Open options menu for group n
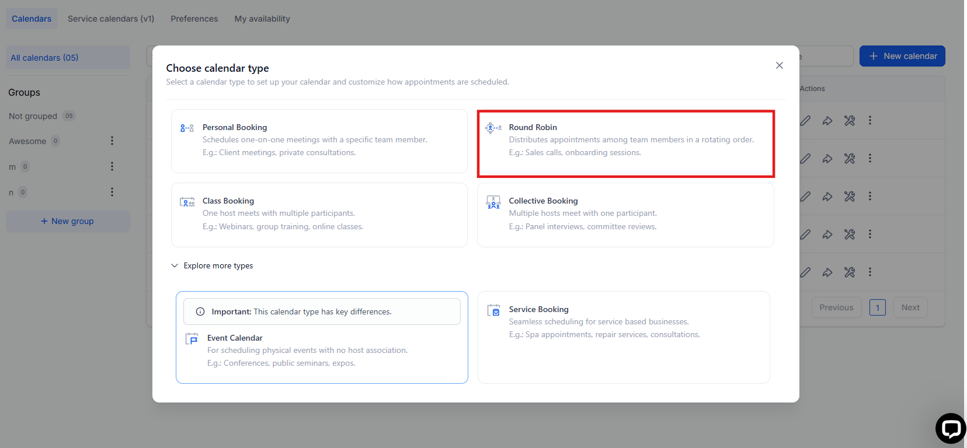967x448 pixels. (112, 192)
